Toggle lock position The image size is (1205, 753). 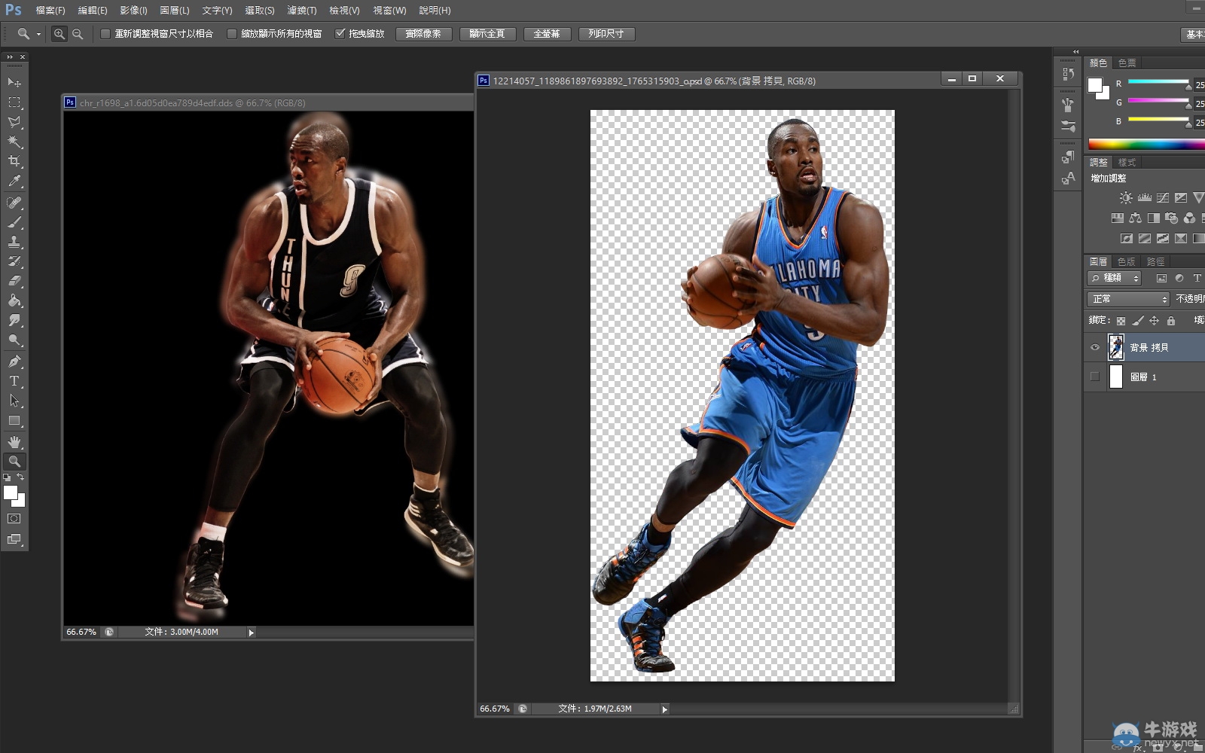[1154, 321]
